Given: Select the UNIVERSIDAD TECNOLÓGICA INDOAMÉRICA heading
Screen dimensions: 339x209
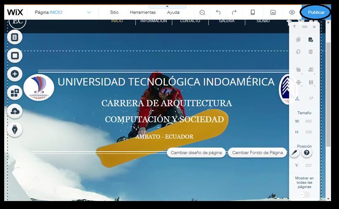Looking at the screenshot, I should pyautogui.click(x=166, y=82).
